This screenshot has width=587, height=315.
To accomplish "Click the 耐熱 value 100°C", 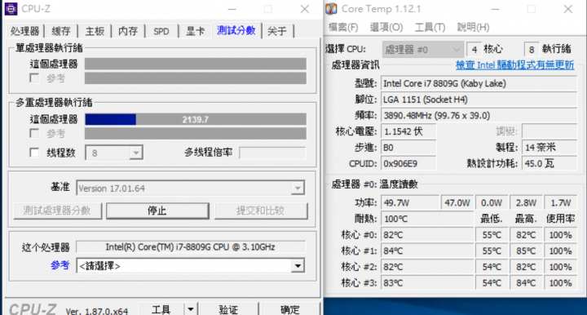I will point(426,219).
